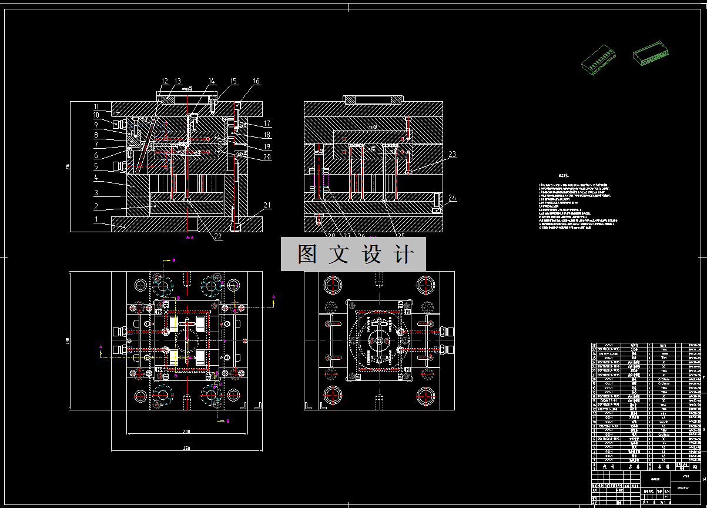Select part balloon number 22
Screen dimensions: 707x508
(x=218, y=237)
